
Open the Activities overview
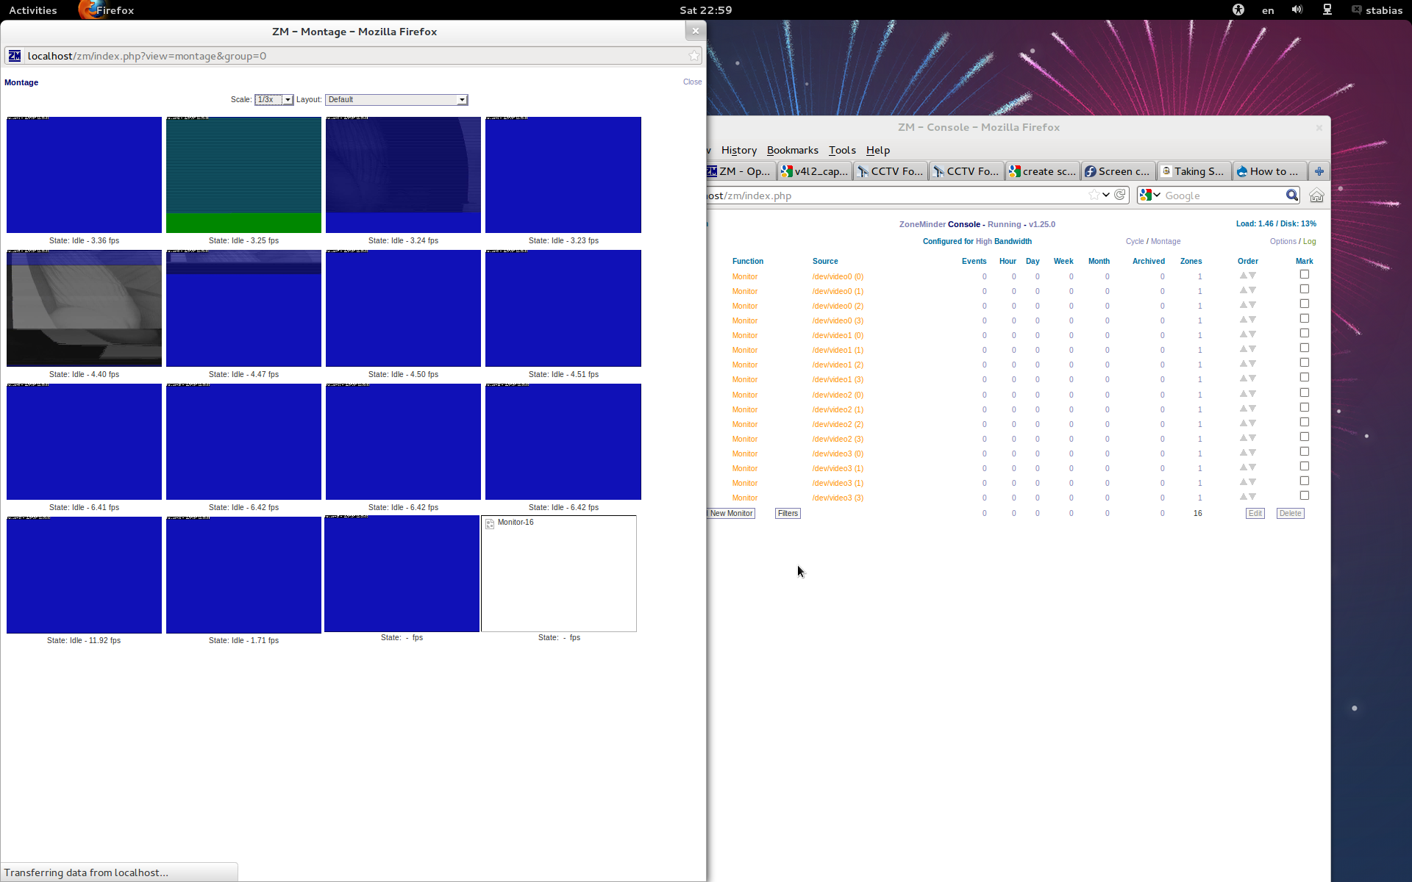pos(32,10)
